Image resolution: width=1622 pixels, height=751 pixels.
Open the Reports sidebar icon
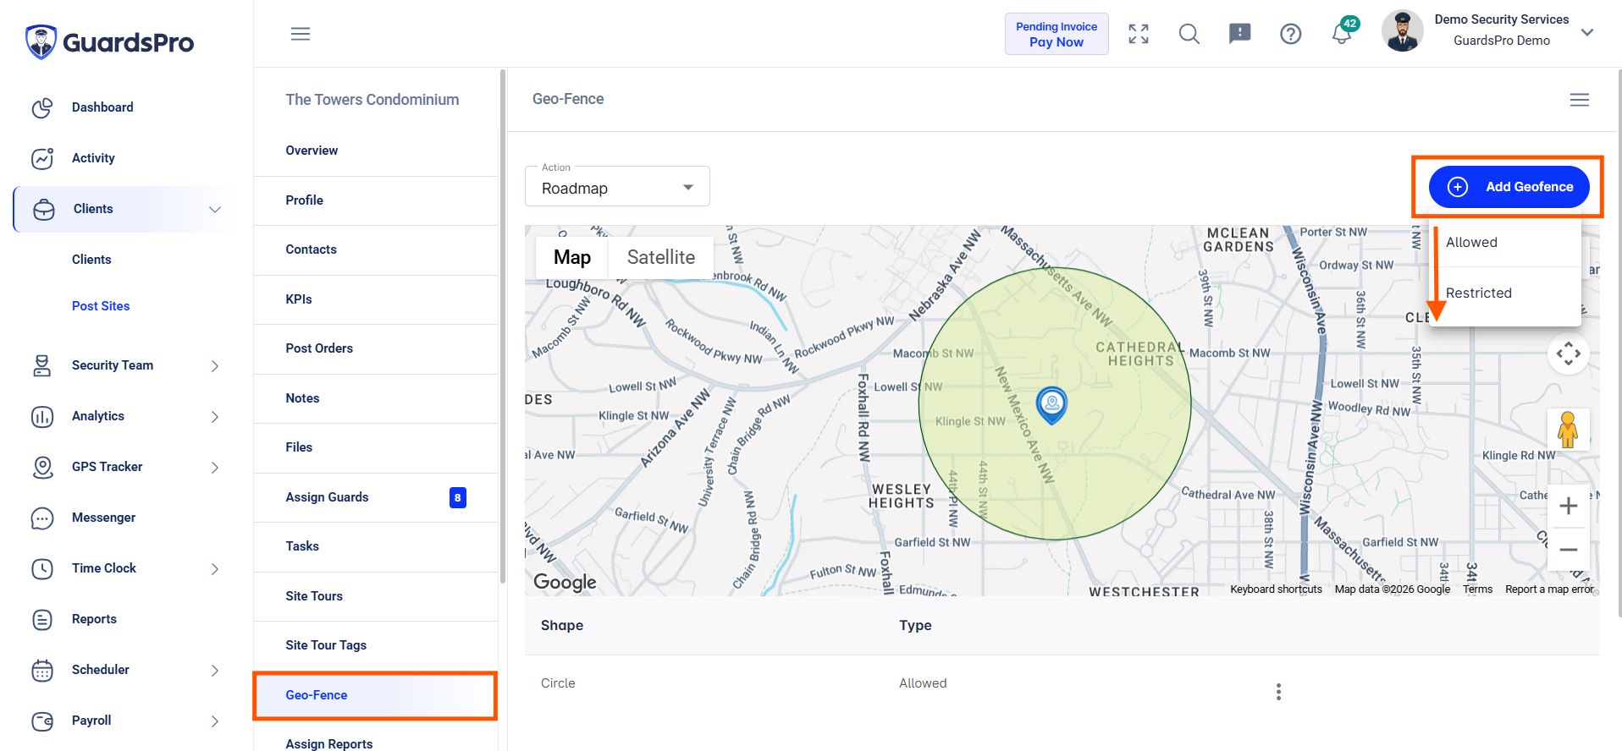point(42,619)
